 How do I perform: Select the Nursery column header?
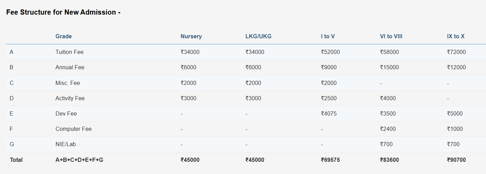191,36
